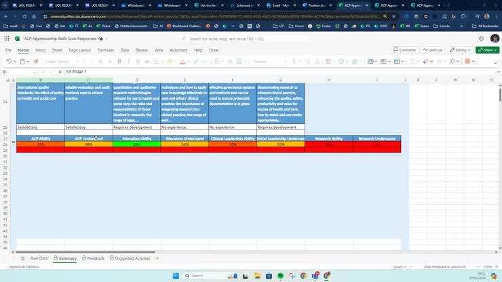502x282 pixels.
Task: Click the font color red A icon
Action: click(x=182, y=62)
